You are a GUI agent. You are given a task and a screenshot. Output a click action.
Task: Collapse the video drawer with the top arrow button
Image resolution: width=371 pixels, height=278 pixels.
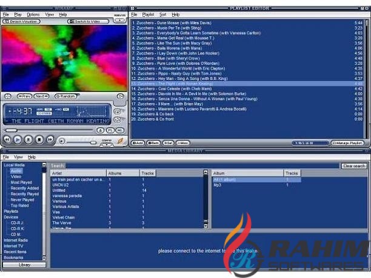(x=119, y=21)
